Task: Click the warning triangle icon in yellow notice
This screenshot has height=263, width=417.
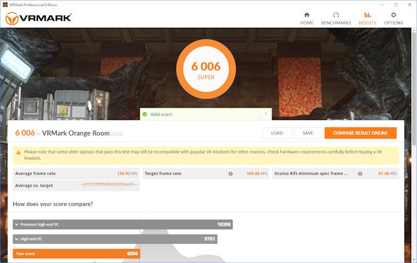Action: coord(19,152)
